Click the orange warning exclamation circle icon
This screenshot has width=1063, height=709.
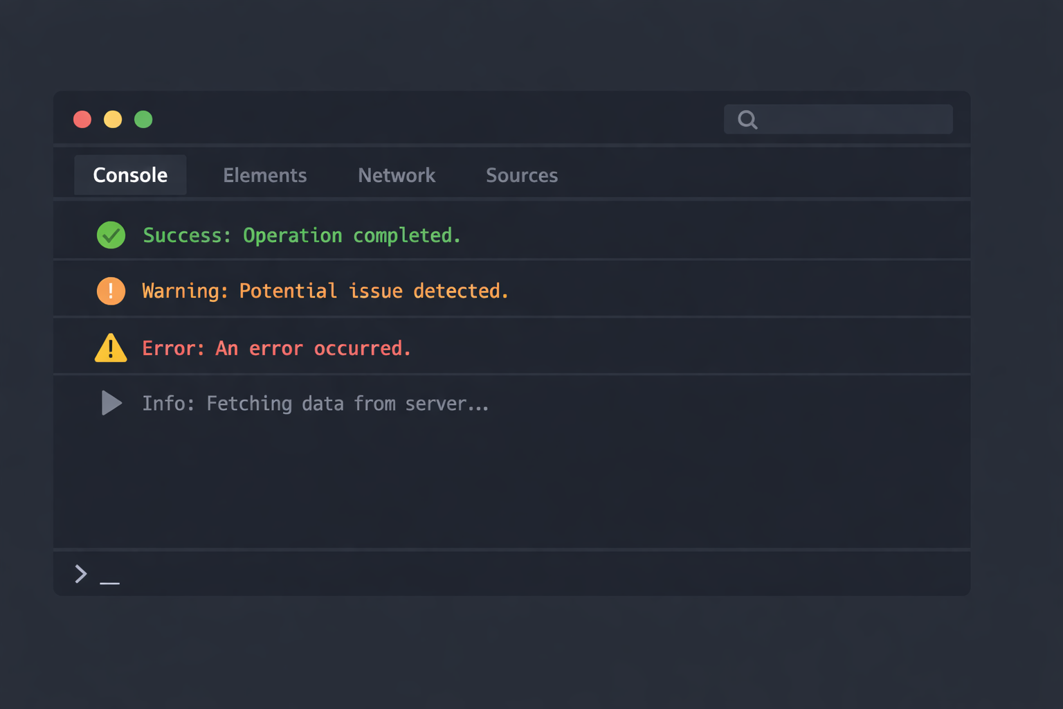[x=111, y=291]
